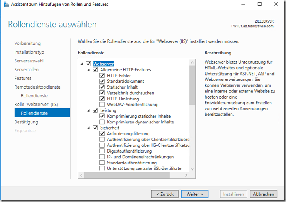This screenshot has width=286, height=202.
Task: Check Komprimieren dynamischer Inhalte option
Action: (x=102, y=122)
